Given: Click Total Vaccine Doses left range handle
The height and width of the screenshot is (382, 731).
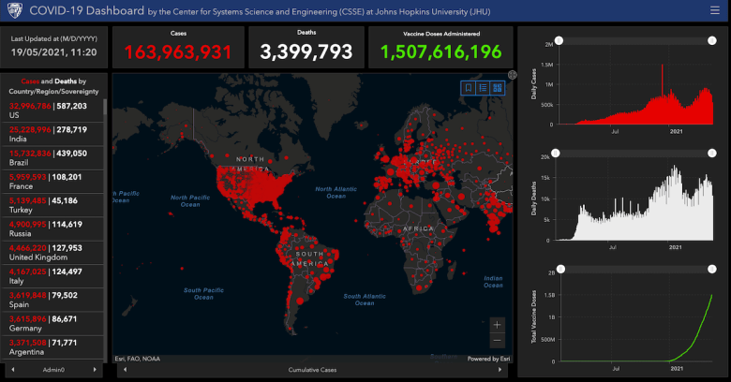Looking at the screenshot, I should coord(560,270).
